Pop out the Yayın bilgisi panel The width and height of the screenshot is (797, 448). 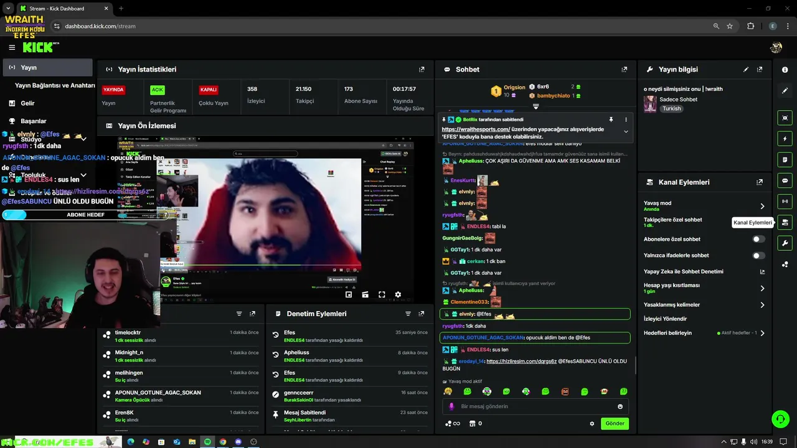(x=760, y=70)
